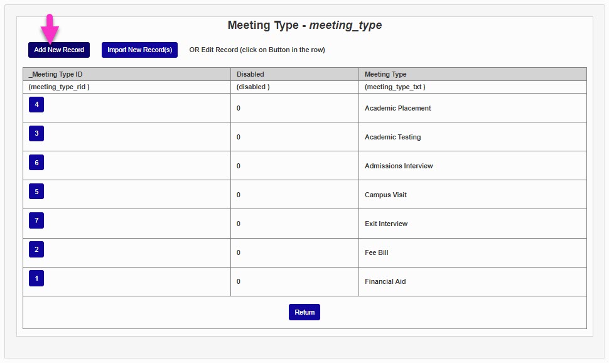Select the meeting_type_txt label cell

(x=396, y=87)
